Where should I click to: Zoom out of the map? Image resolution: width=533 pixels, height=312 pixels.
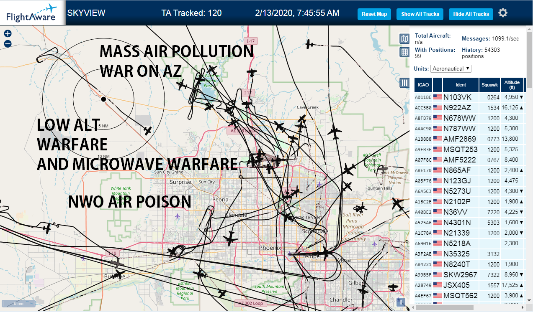click(x=8, y=43)
